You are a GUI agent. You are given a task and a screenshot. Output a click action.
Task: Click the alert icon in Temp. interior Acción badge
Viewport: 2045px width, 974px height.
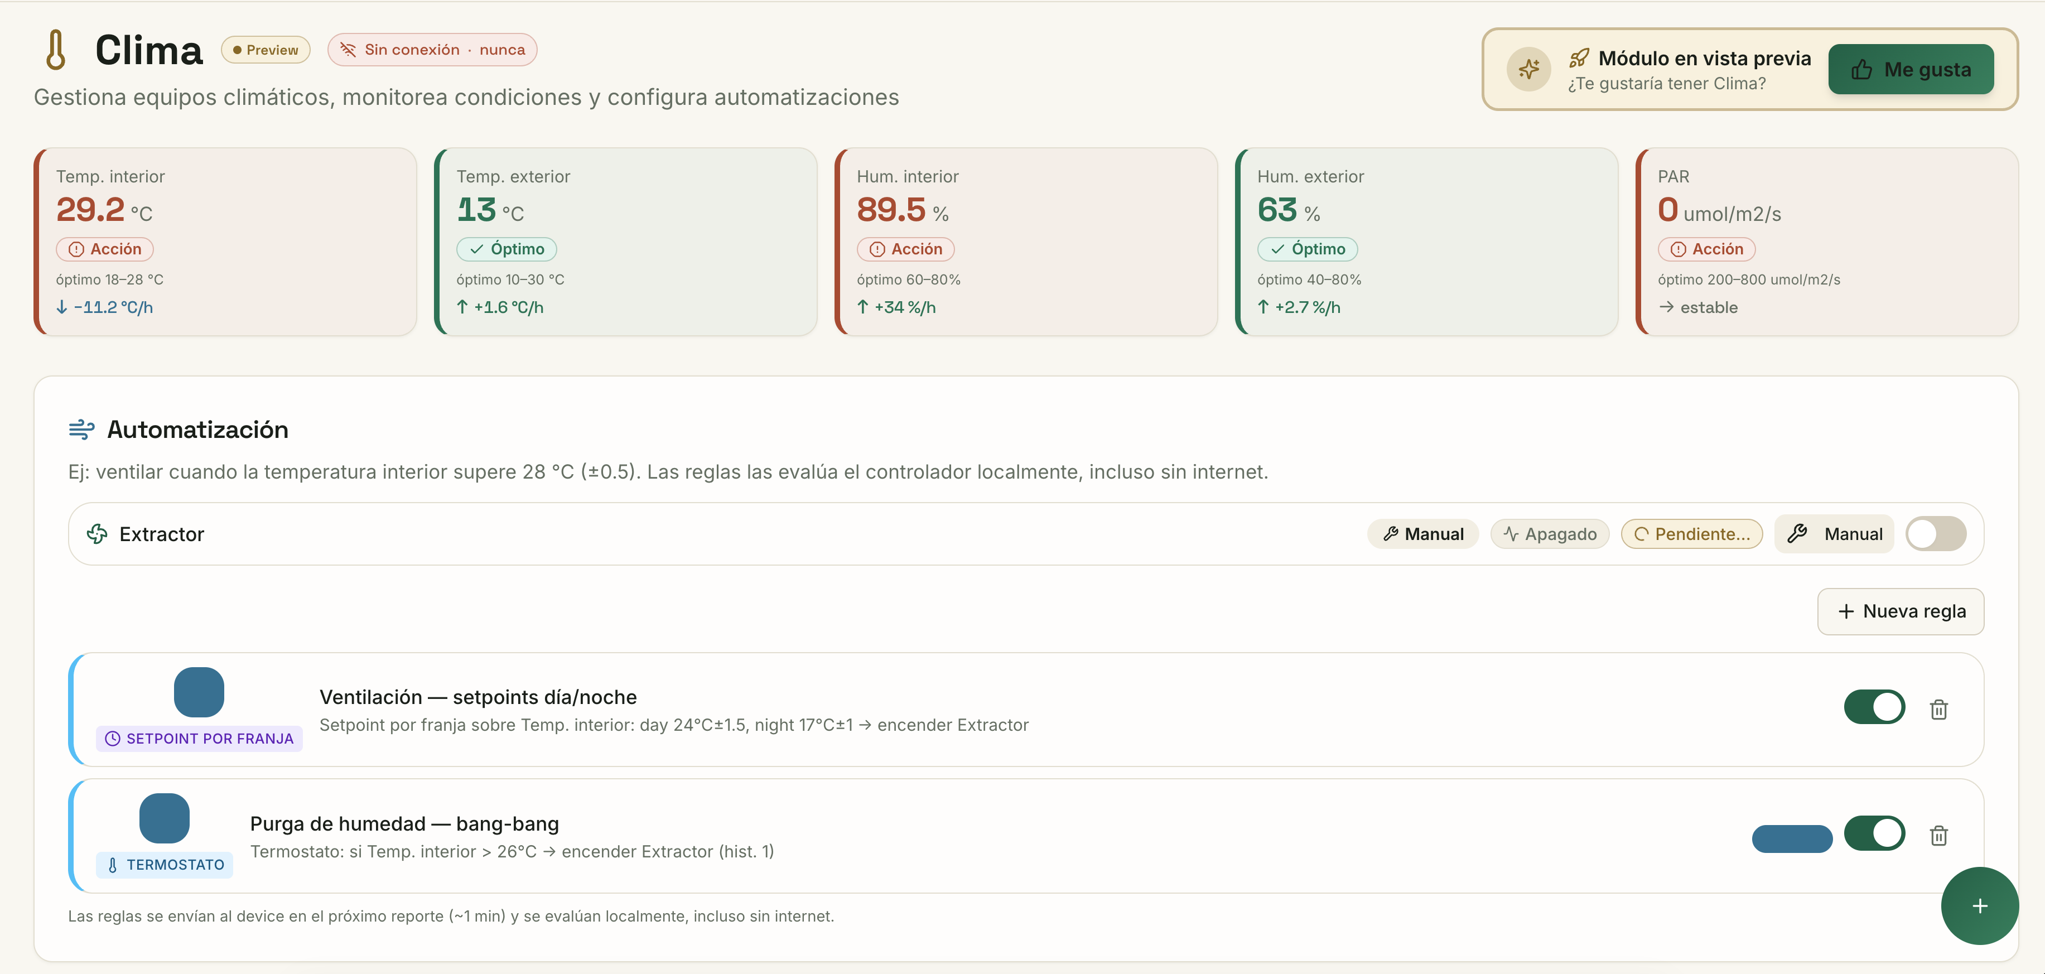pyautogui.click(x=76, y=249)
